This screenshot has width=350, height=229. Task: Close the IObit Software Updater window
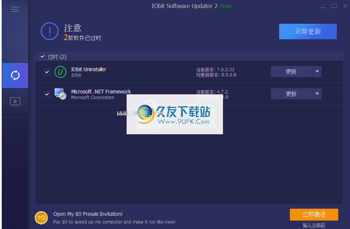345,6
